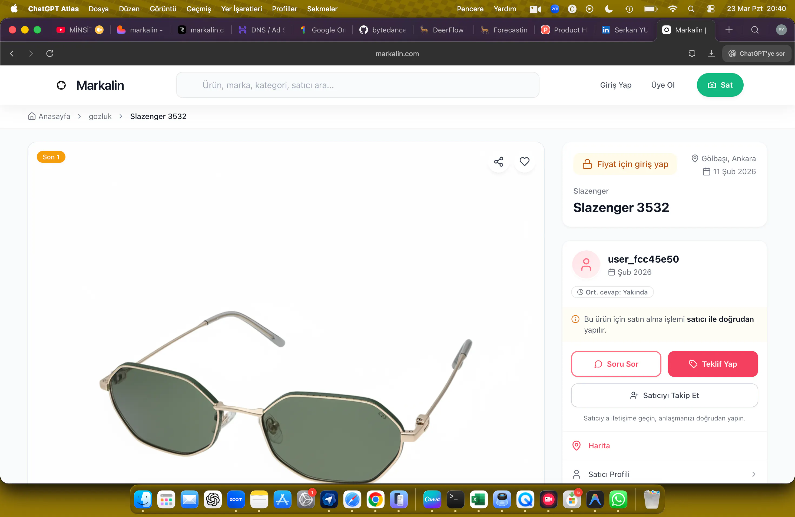Screen dimensions: 795x517
Task: Click the Üye Ol link
Action: [x=663, y=85]
